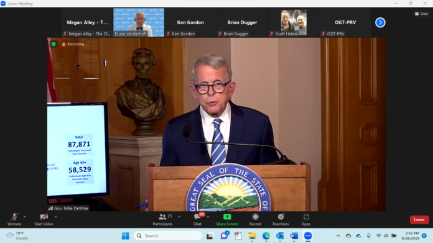Open Zoom Apps panel
This screenshot has width=433, height=243.
[x=306, y=220]
